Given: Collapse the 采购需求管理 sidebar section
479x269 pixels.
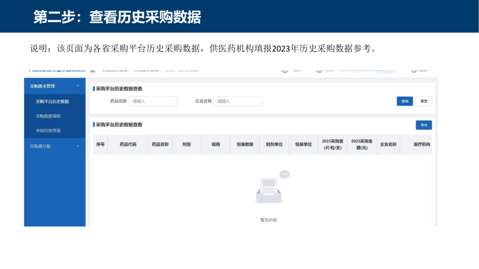Looking at the screenshot, I should point(77,86).
